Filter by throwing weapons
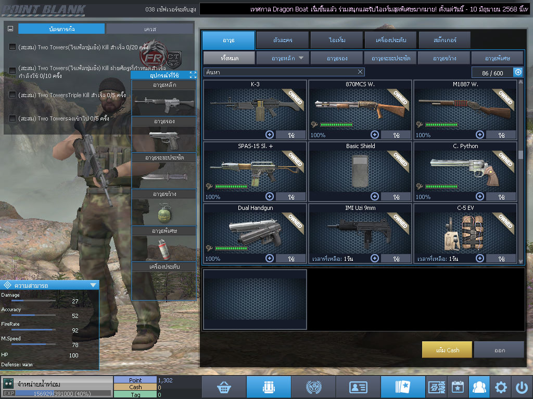The height and width of the screenshot is (399, 533). pos(445,58)
